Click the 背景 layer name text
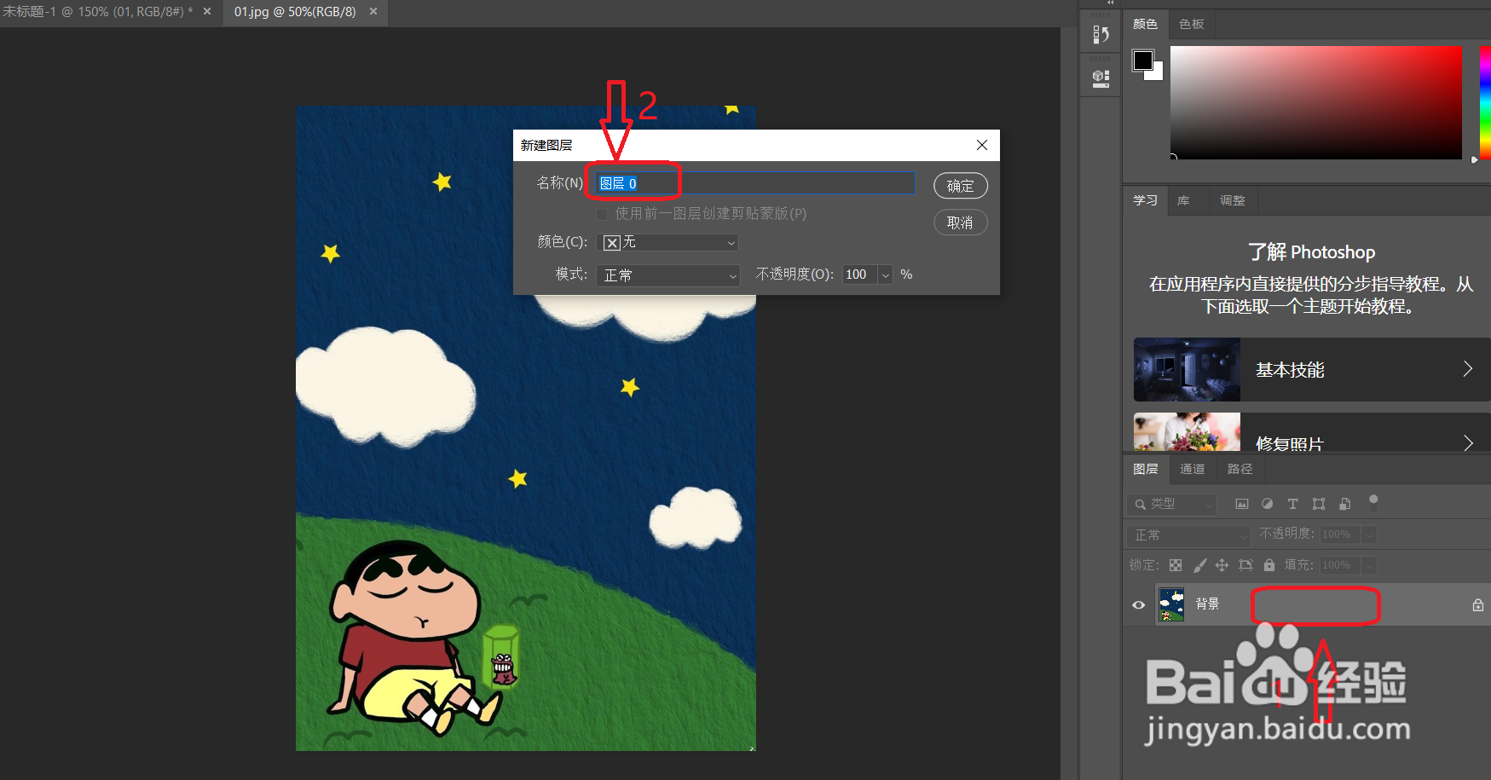The height and width of the screenshot is (780, 1491). click(1207, 604)
